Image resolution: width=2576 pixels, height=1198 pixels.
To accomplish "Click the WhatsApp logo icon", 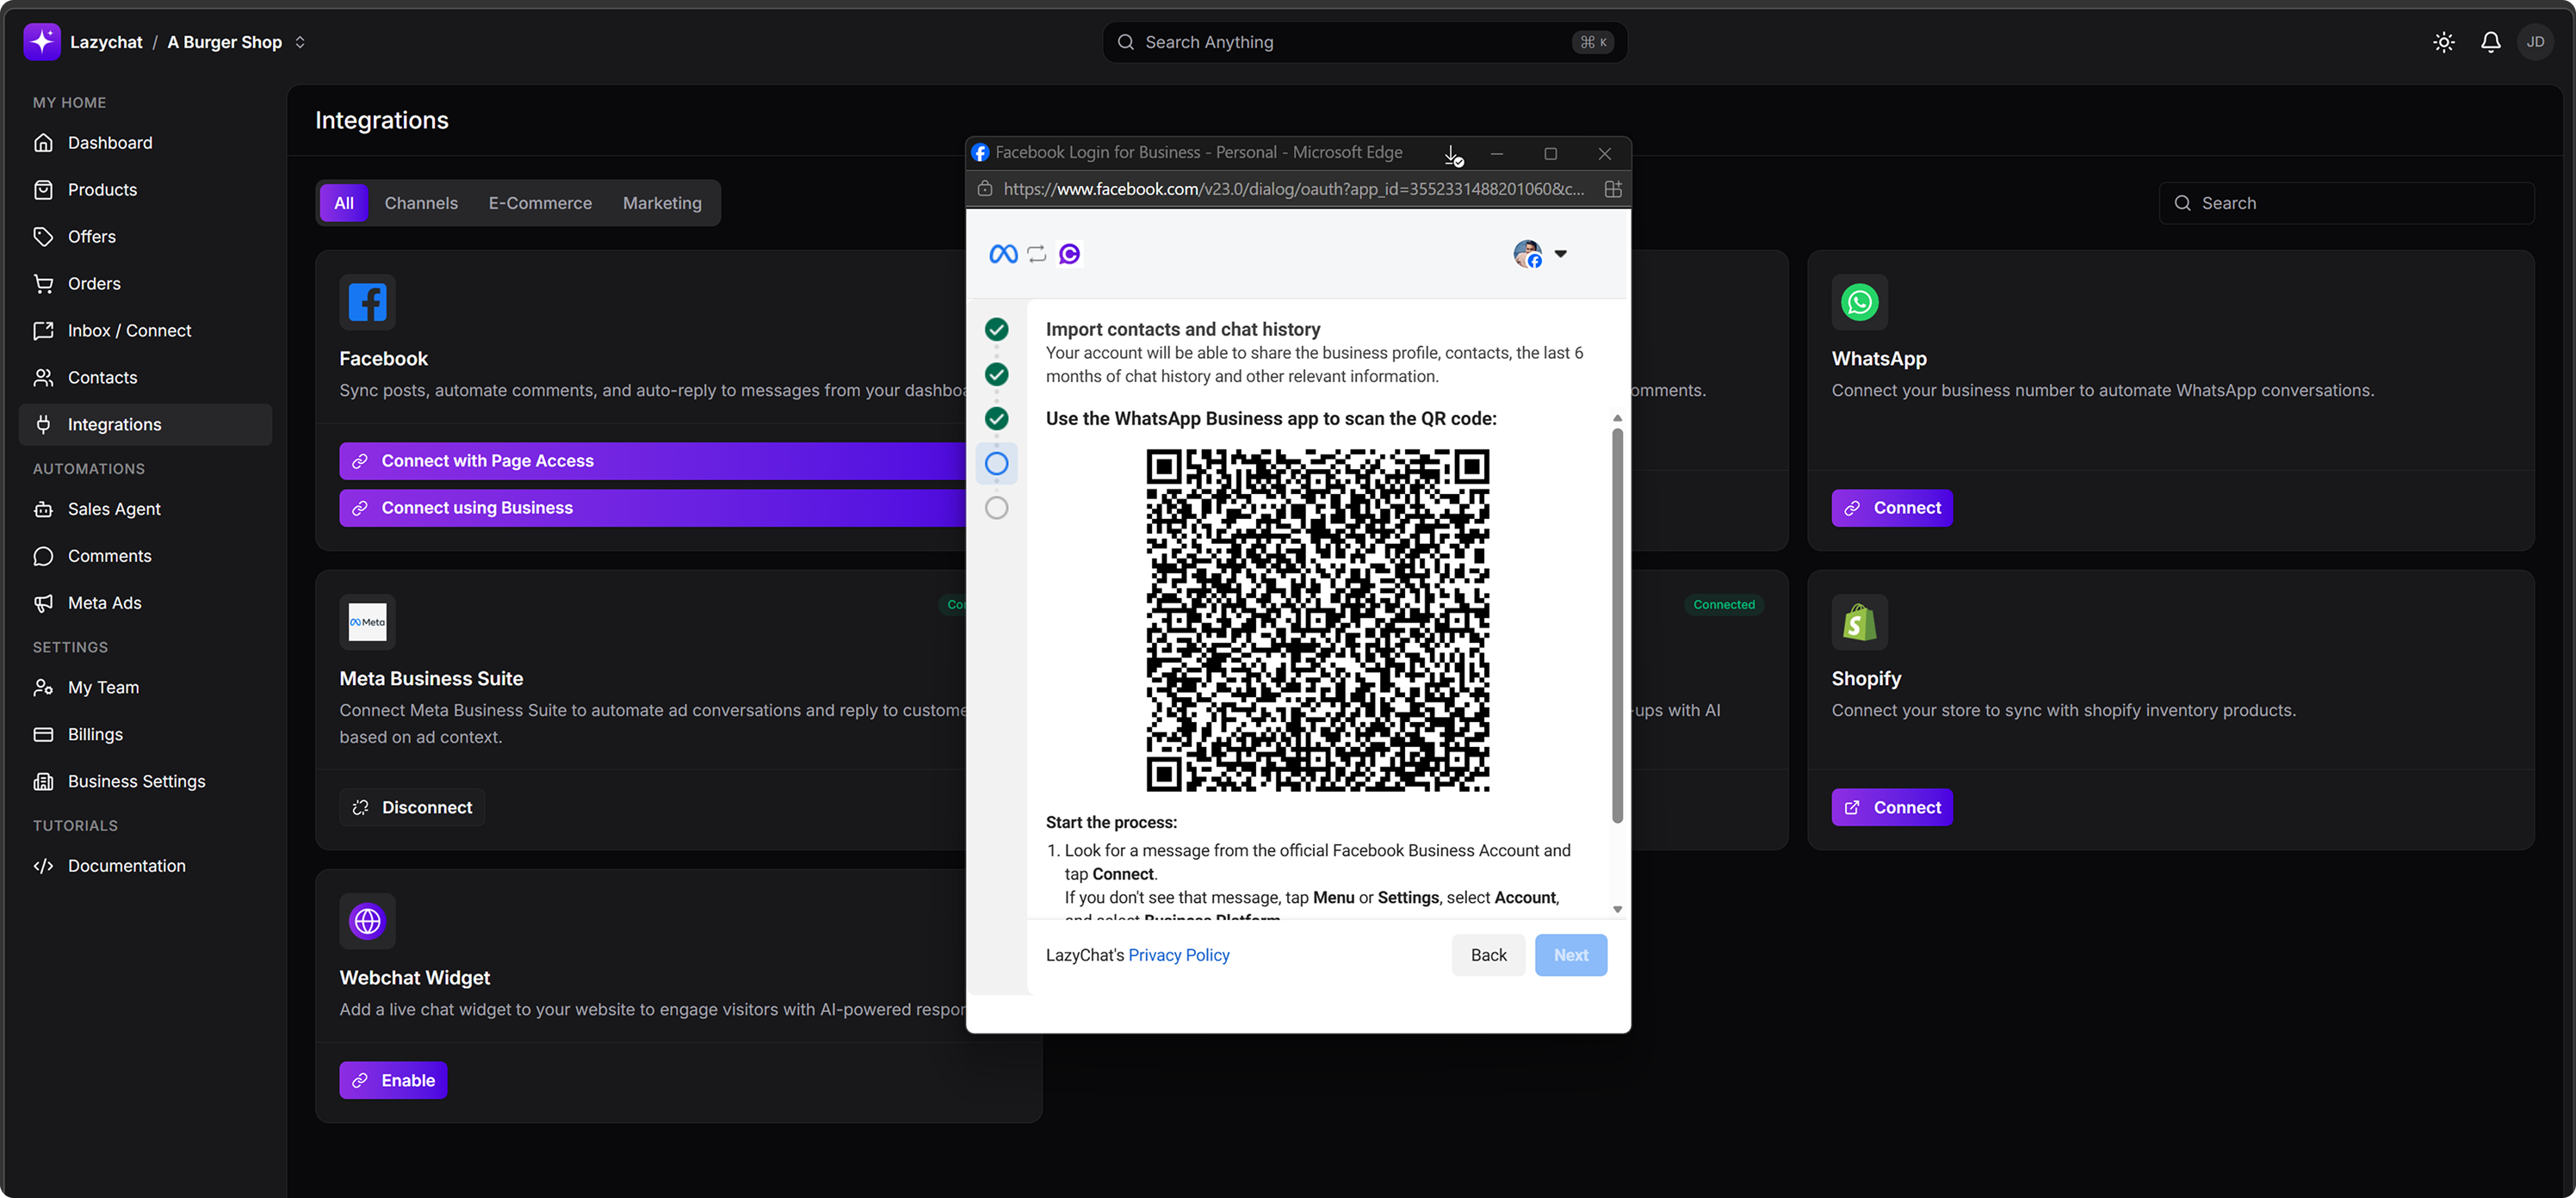I will (1859, 302).
